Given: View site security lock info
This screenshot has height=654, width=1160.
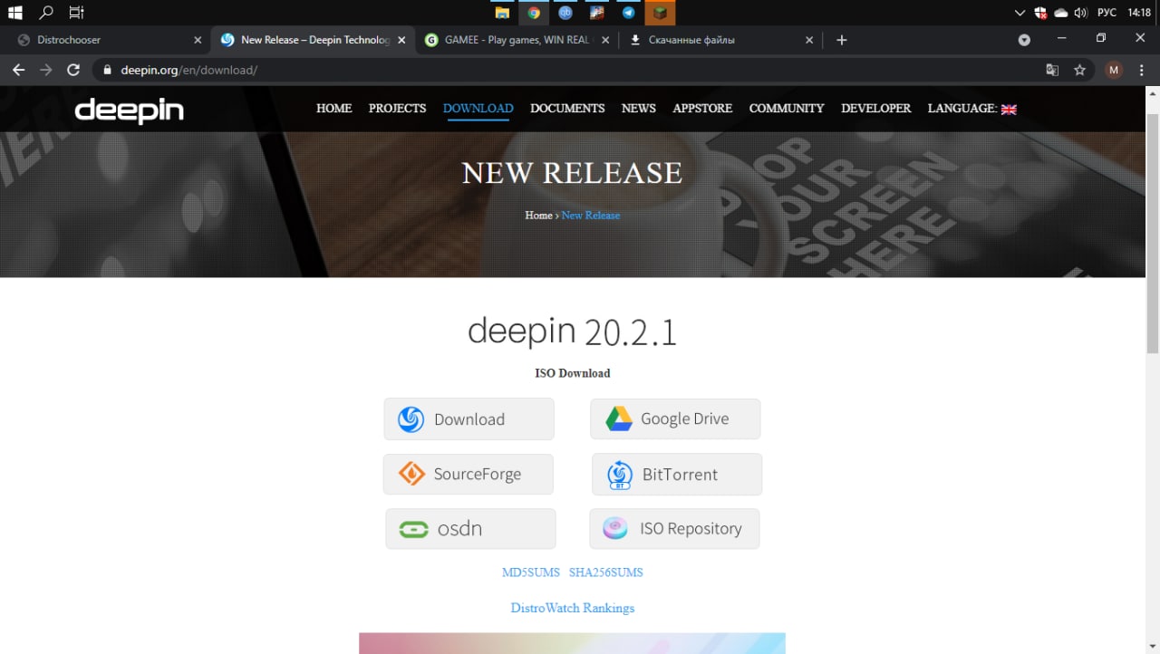Looking at the screenshot, I should [107, 70].
